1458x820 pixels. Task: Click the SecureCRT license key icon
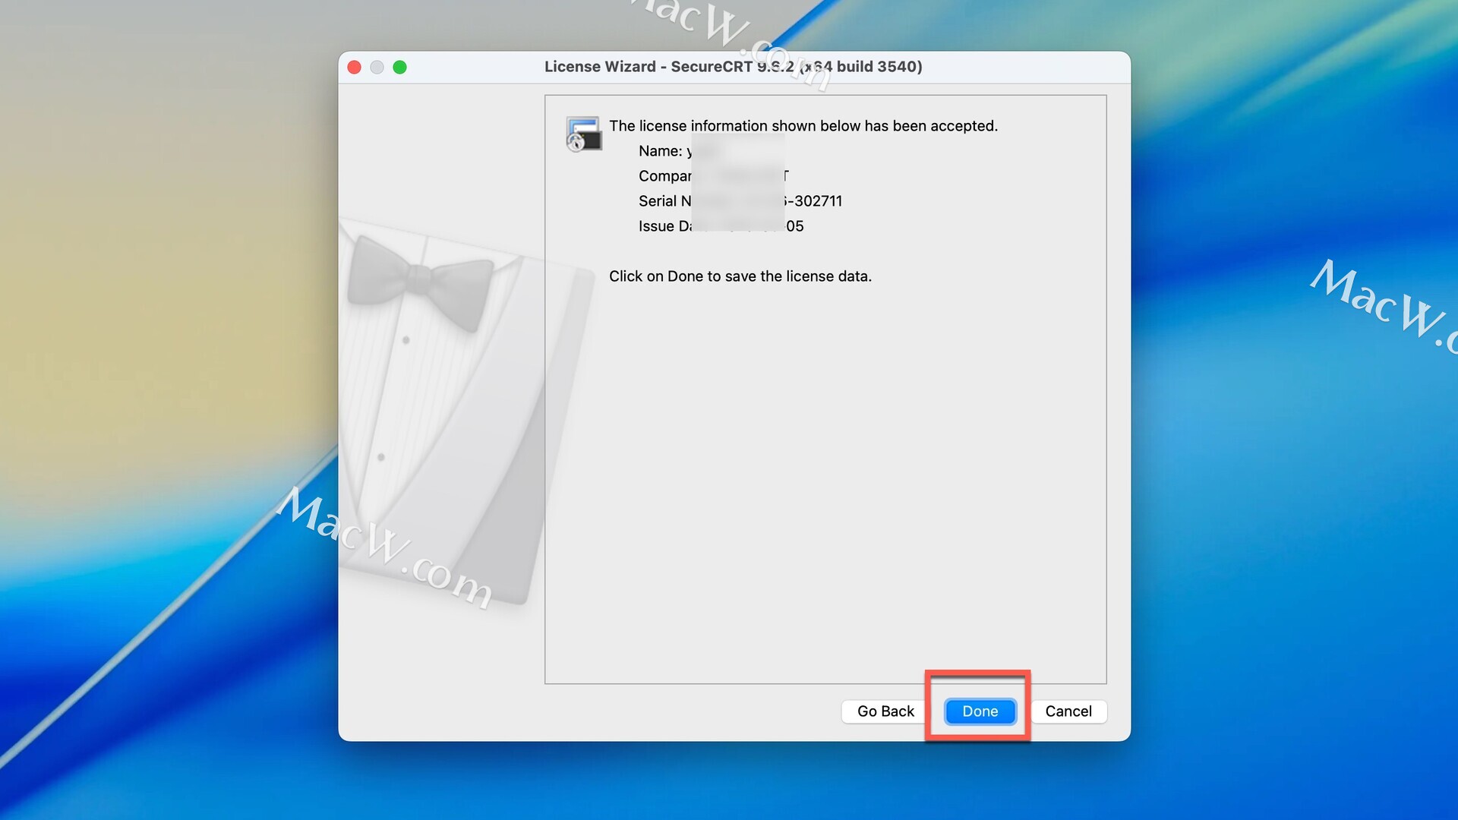click(583, 134)
